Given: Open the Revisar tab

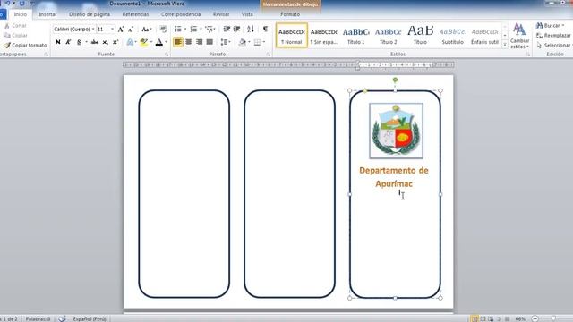Looking at the screenshot, I should (221, 14).
